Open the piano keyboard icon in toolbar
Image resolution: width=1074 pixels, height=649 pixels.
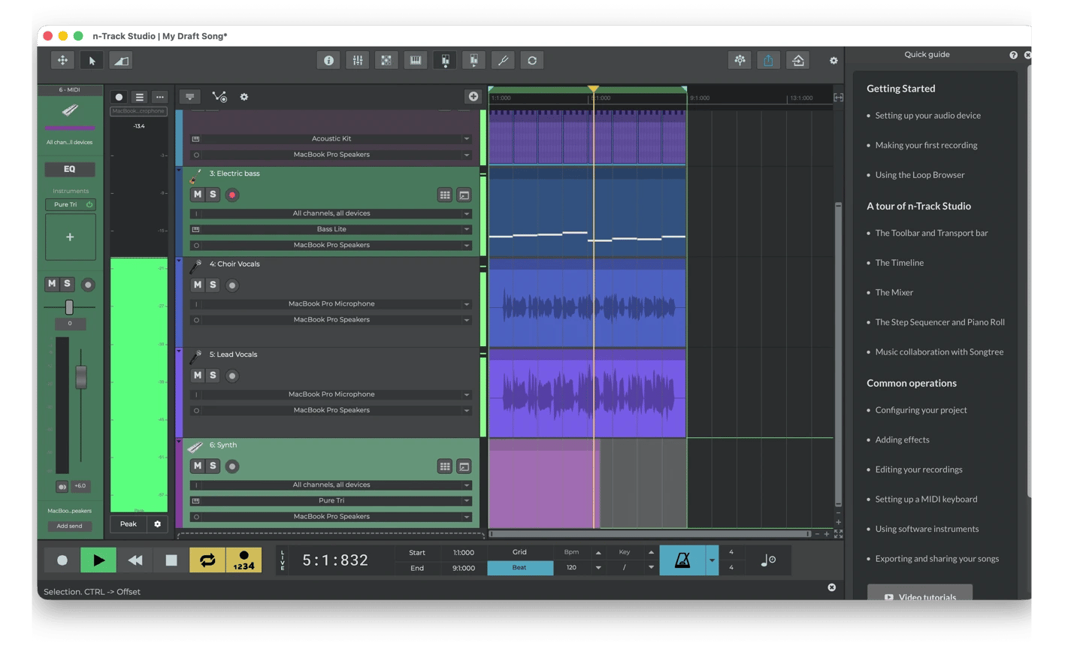[x=416, y=61]
